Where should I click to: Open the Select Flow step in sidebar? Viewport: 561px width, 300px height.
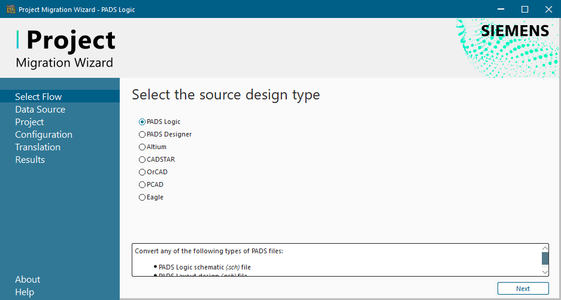(38, 97)
